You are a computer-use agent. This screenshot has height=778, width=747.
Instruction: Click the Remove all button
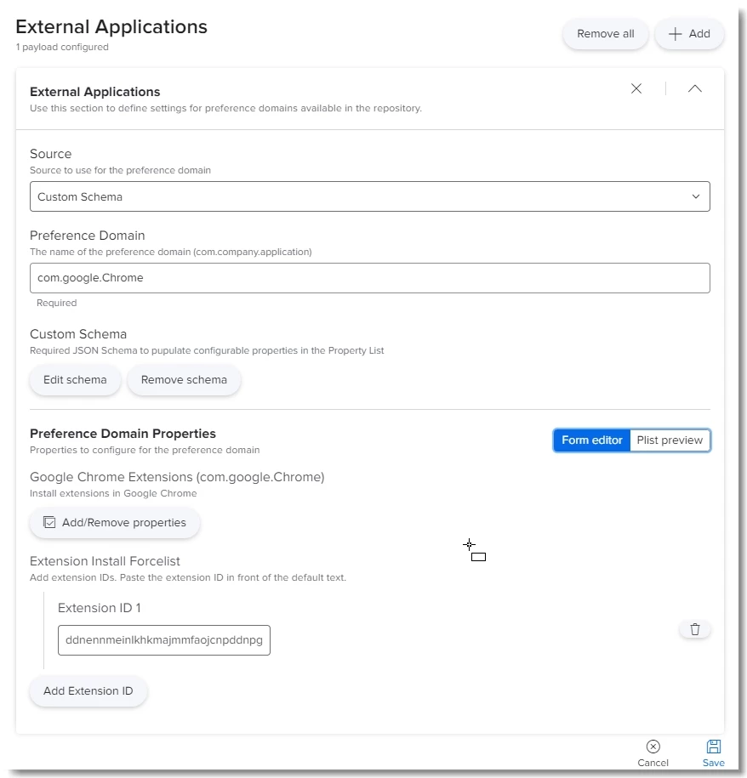tap(605, 34)
